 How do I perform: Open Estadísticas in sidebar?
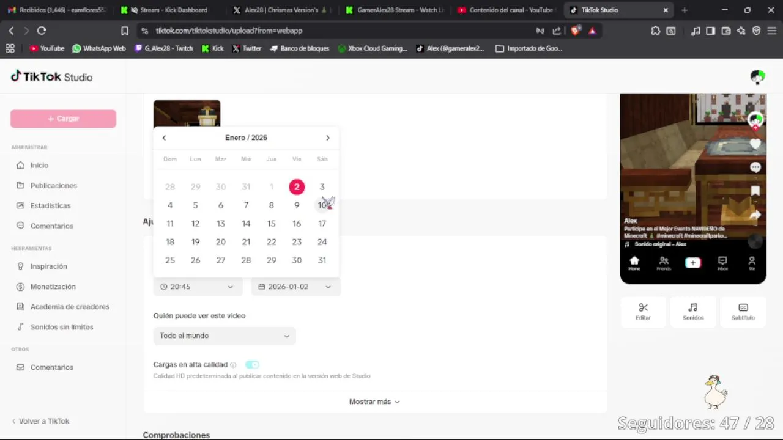tap(50, 205)
